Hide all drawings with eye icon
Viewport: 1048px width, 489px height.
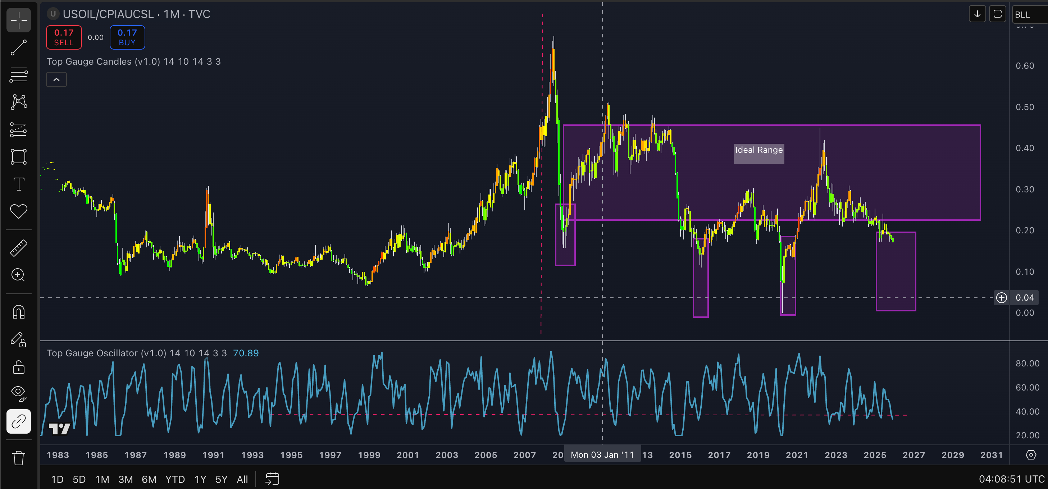point(18,393)
